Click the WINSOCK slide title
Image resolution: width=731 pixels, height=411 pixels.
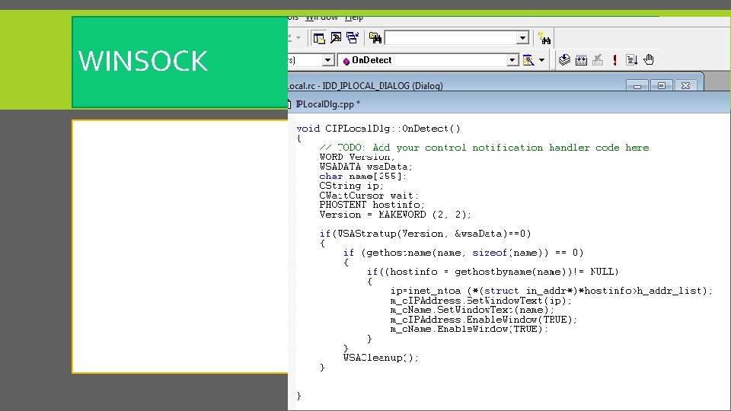tap(142, 61)
